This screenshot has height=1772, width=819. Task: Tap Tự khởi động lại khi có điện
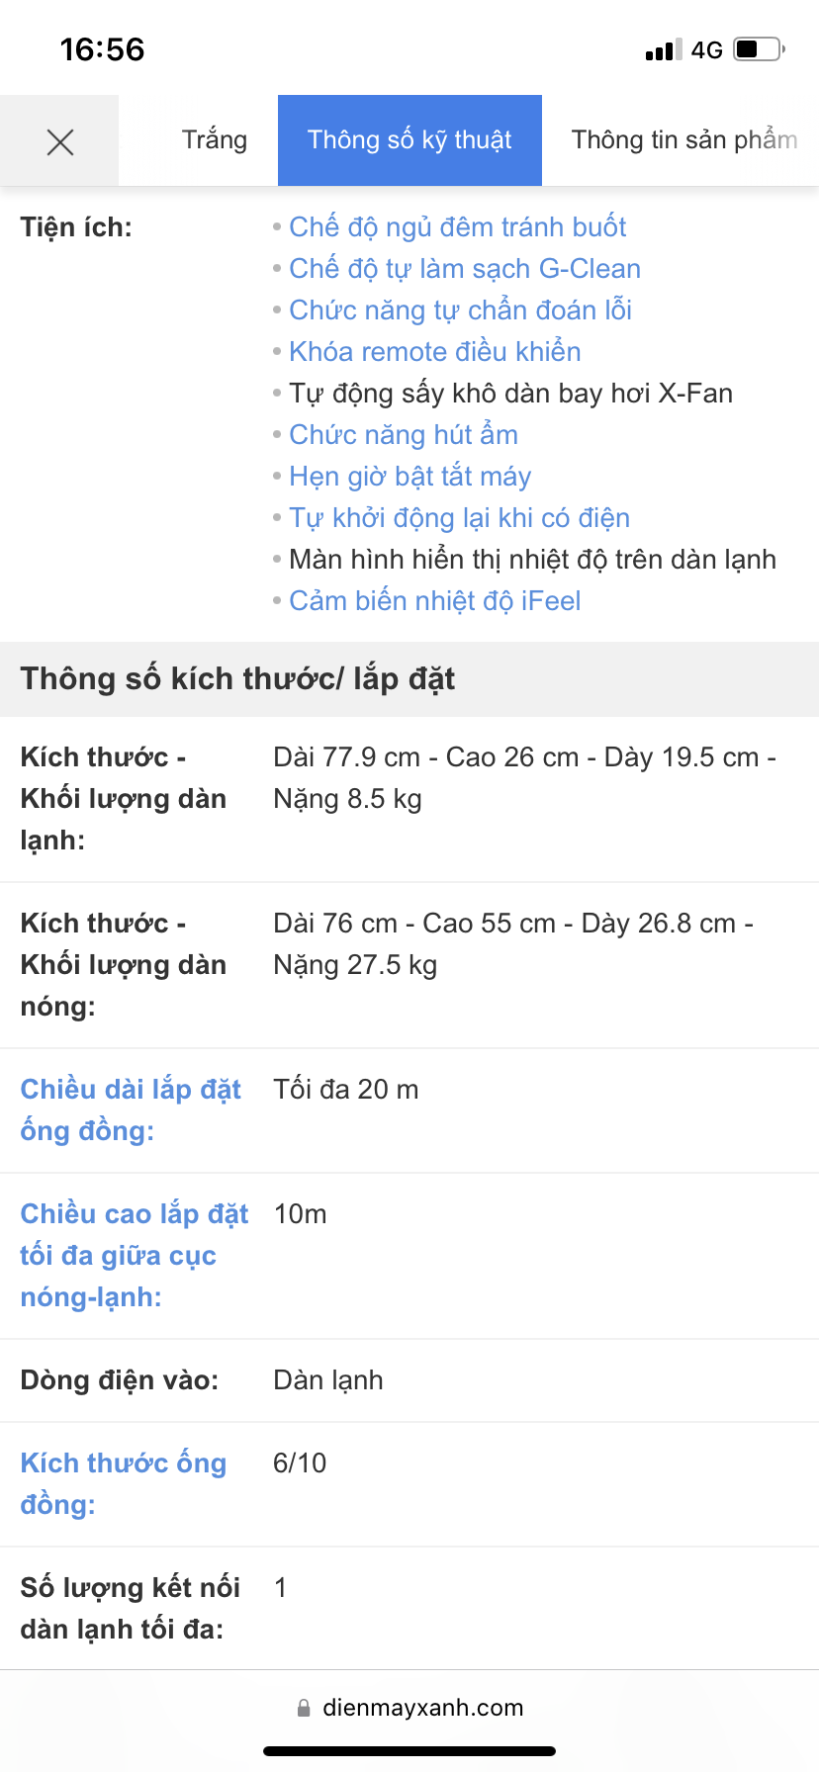point(459,518)
